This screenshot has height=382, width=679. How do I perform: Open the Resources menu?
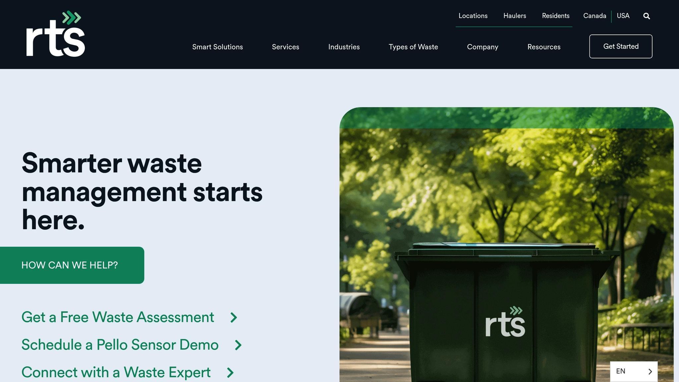[x=544, y=47]
